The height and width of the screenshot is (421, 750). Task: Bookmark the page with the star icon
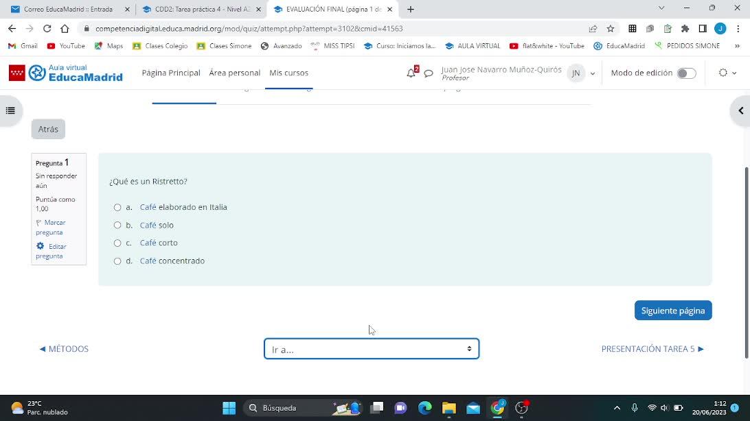(x=611, y=29)
